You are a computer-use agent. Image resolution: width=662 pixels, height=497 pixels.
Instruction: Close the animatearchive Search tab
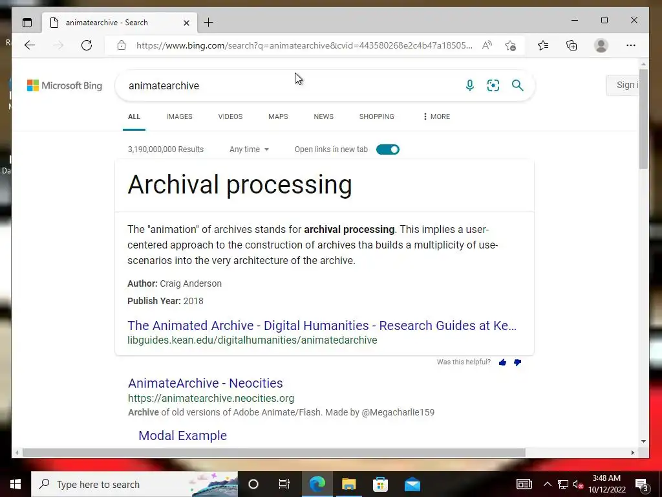point(186,23)
